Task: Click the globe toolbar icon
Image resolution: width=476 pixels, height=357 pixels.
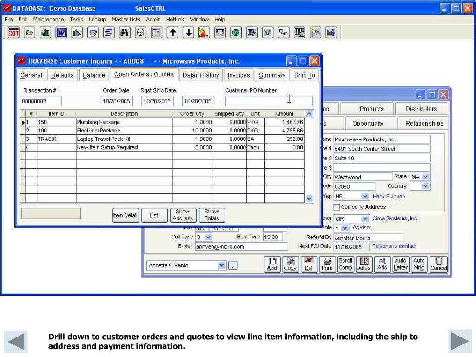Action: pos(236,33)
